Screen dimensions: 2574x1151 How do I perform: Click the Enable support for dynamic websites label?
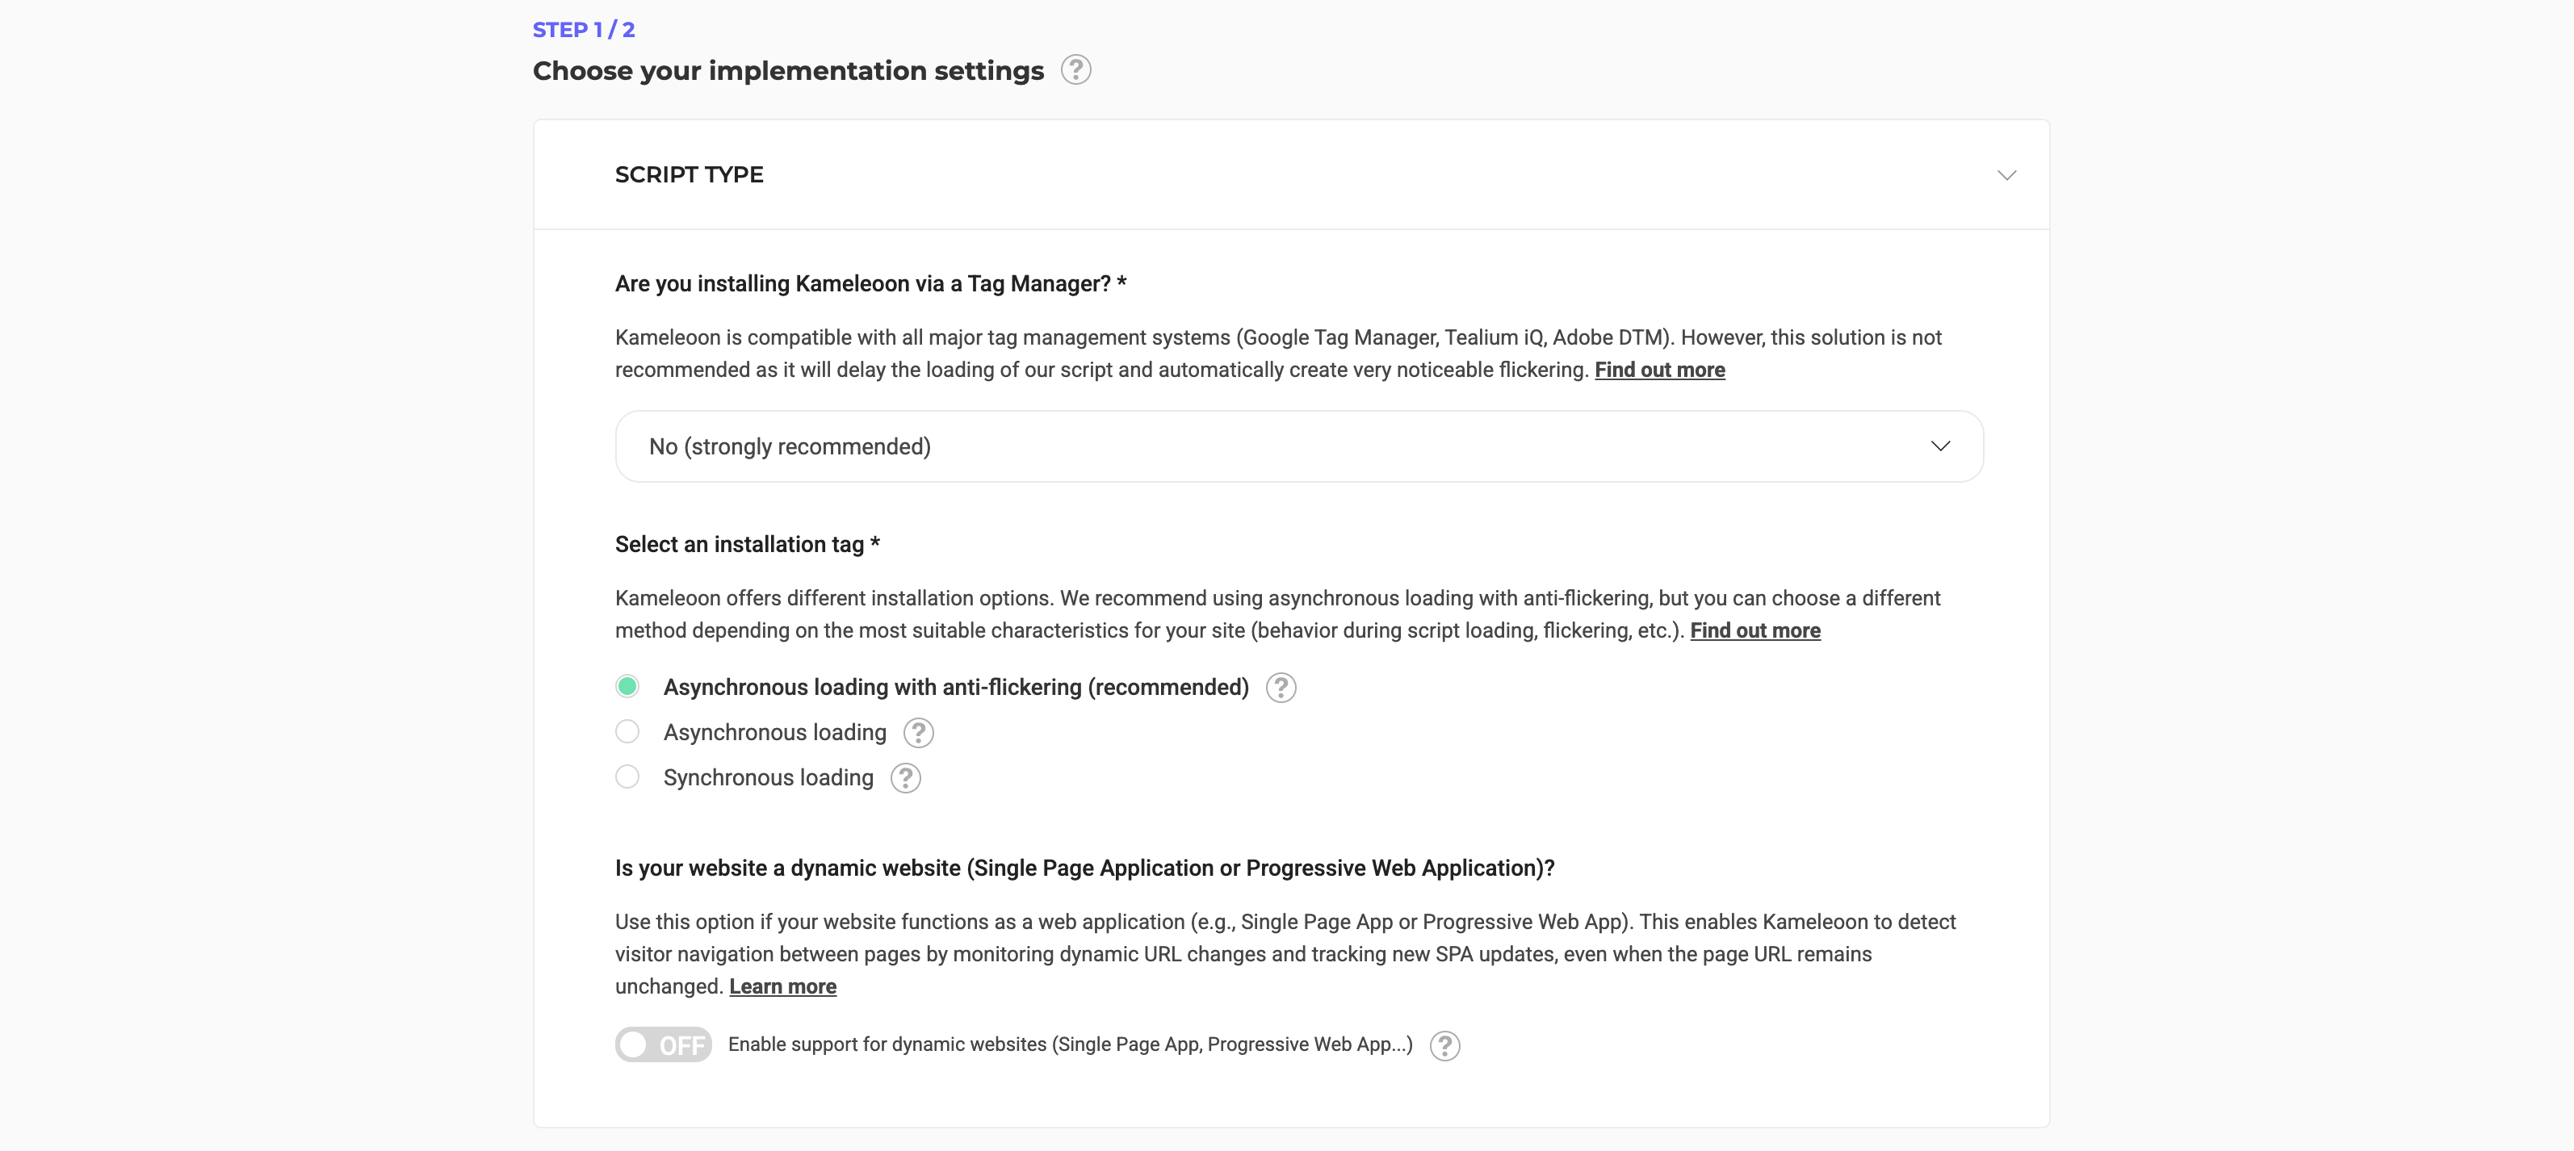[x=1069, y=1044]
